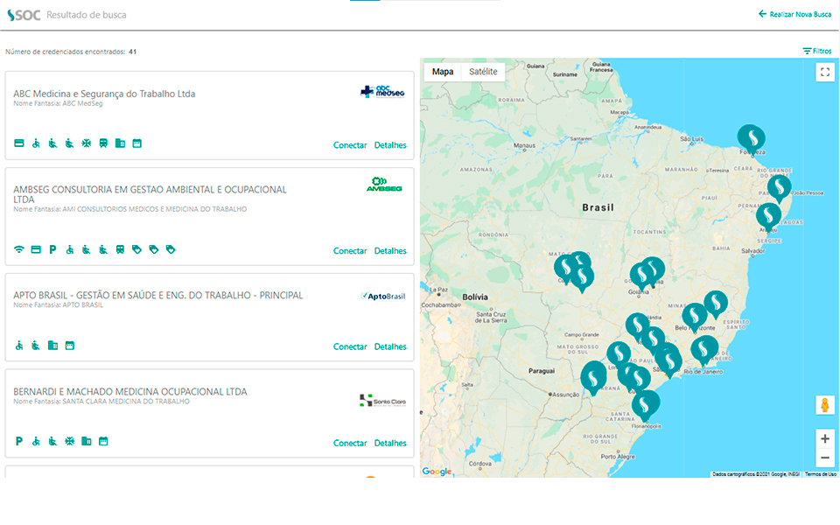Click Realizar Nova Busca link
The height and width of the screenshot is (525, 840).
(795, 15)
